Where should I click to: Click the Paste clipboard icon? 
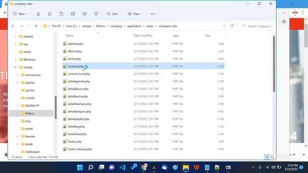point(61,14)
